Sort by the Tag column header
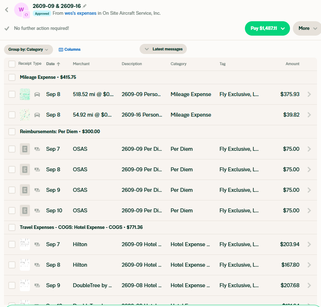 coord(223,64)
